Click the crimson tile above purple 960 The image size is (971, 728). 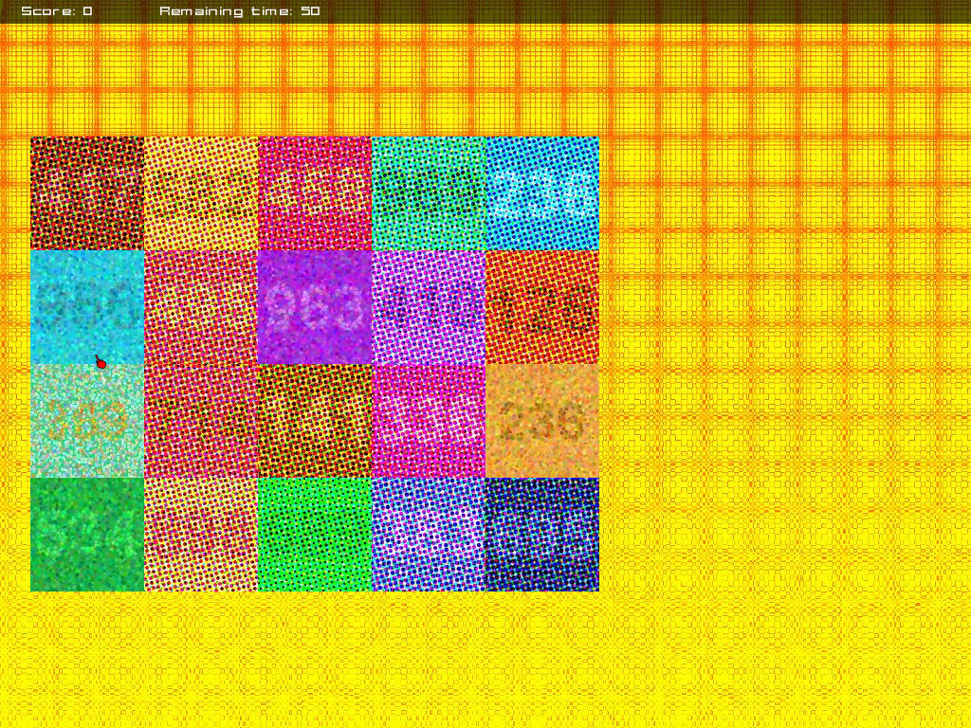315,193
